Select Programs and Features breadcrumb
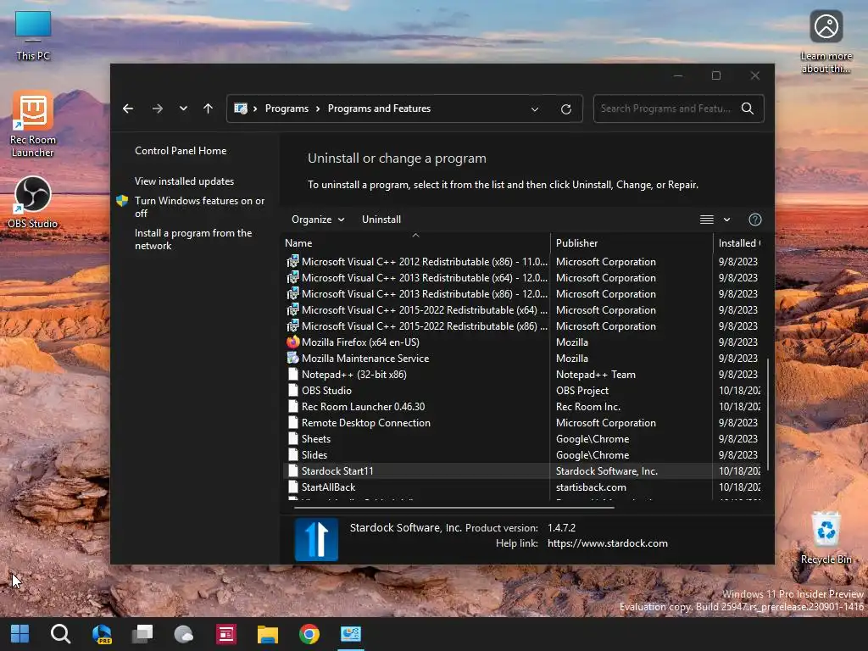Image resolution: width=868 pixels, height=651 pixels. click(x=379, y=108)
